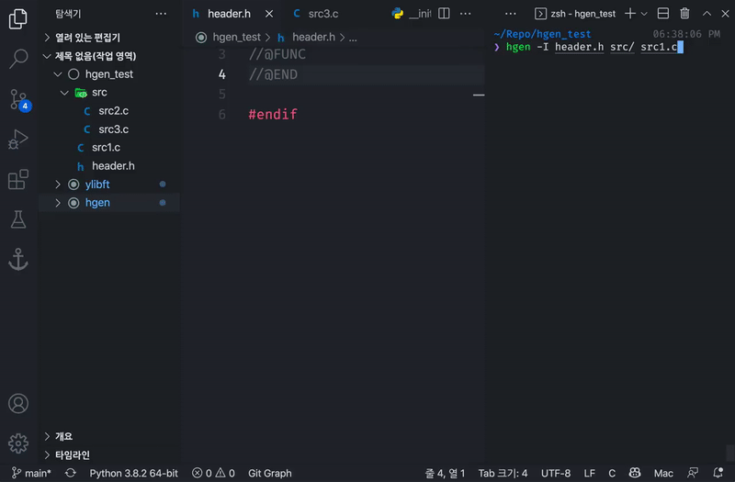Open the Manage settings gear
735x482 pixels.
[x=17, y=443]
